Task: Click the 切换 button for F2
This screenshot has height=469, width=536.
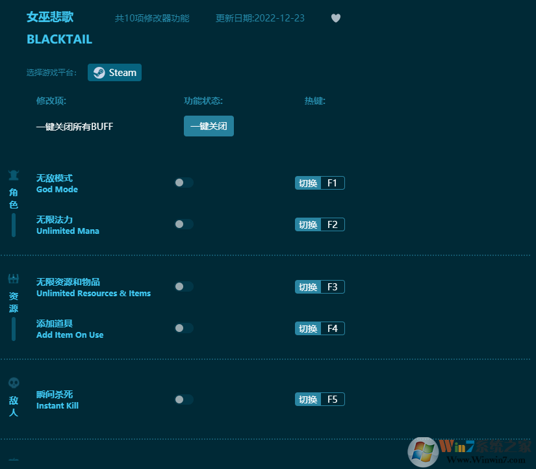Action: pos(308,225)
